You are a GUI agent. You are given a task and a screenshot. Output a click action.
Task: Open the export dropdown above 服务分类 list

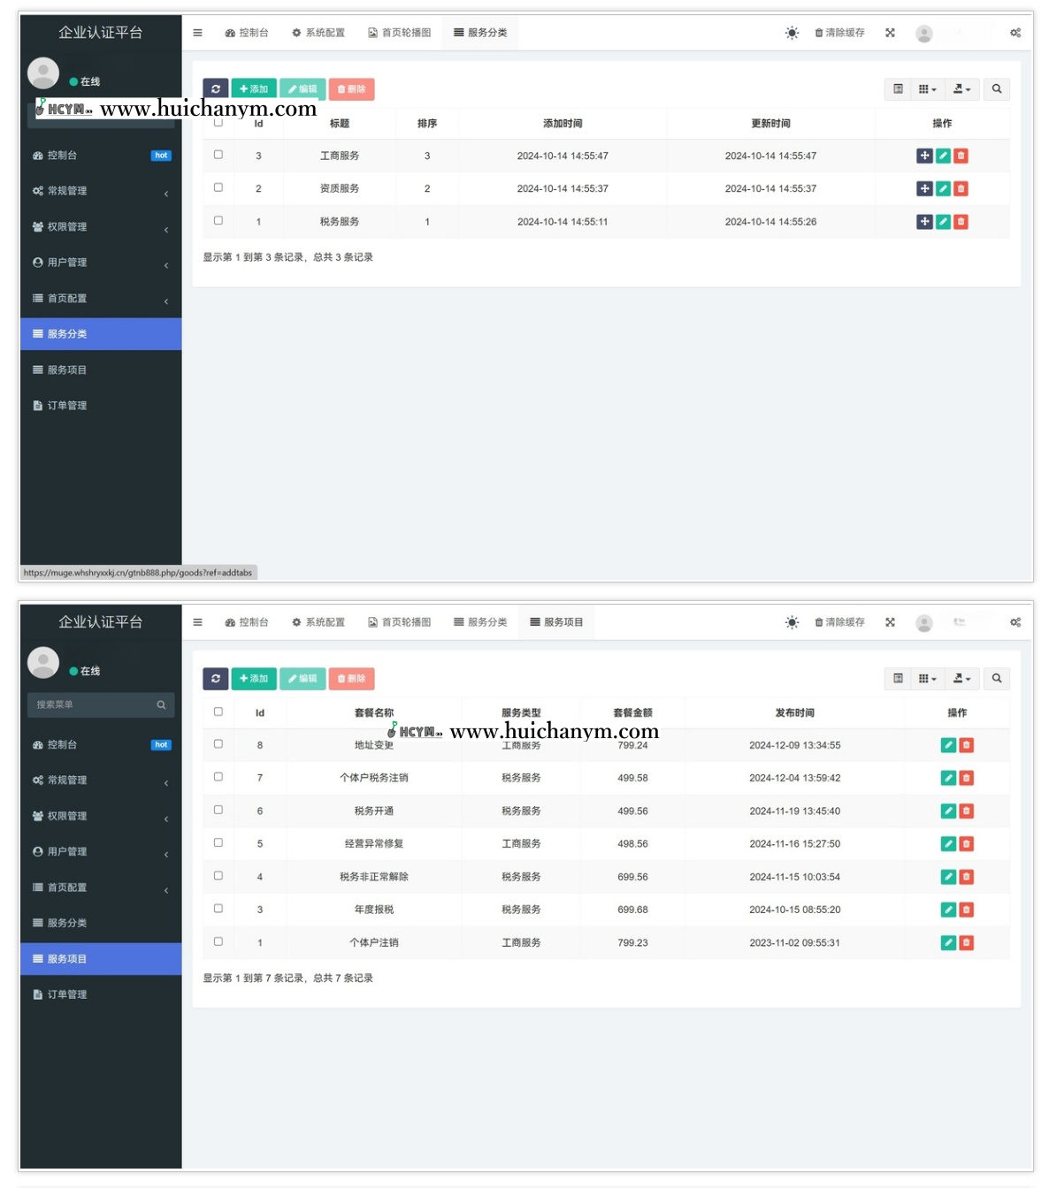coord(961,89)
